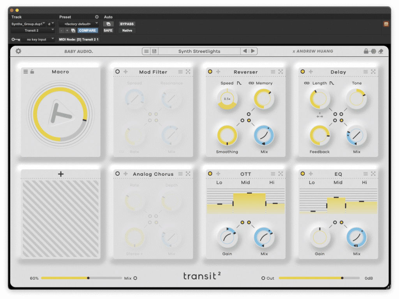Open the no key input dropdown
The width and height of the screenshot is (399, 299).
[x=38, y=39]
